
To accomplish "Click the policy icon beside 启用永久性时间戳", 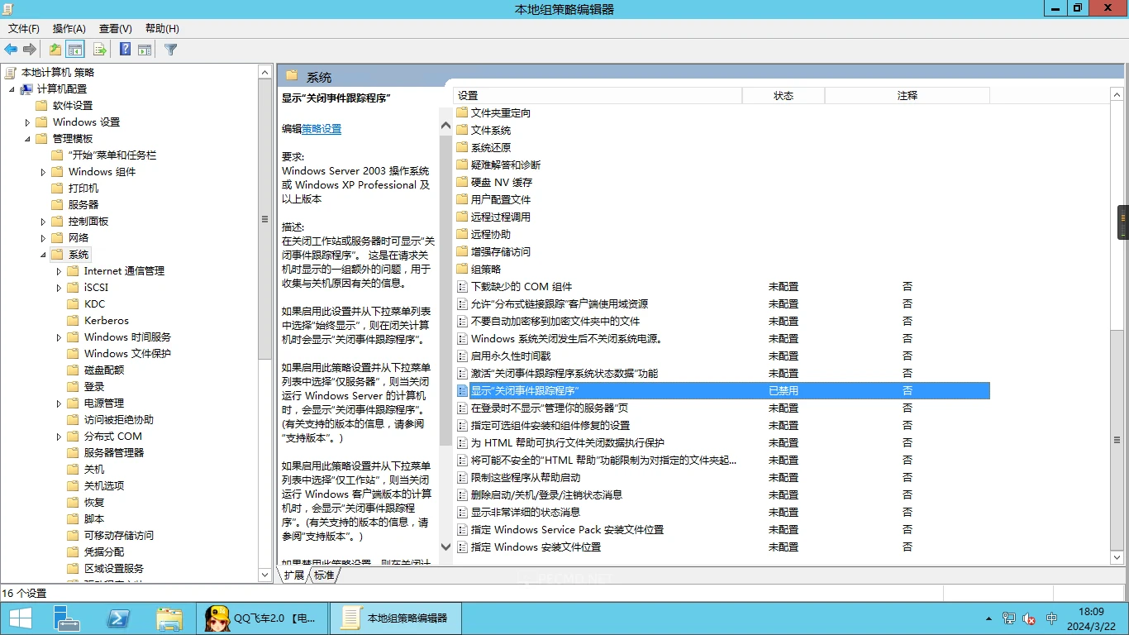I will click(463, 356).
